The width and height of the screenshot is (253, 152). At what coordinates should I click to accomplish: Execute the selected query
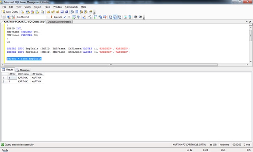point(56,17)
